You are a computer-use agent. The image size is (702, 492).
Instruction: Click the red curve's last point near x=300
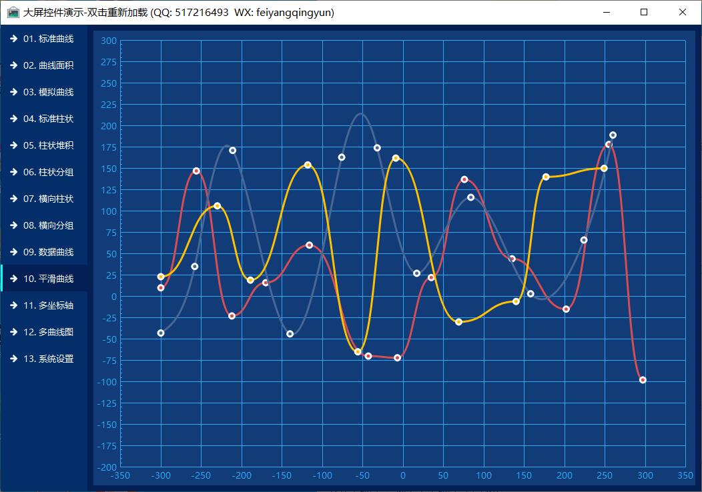coord(643,380)
